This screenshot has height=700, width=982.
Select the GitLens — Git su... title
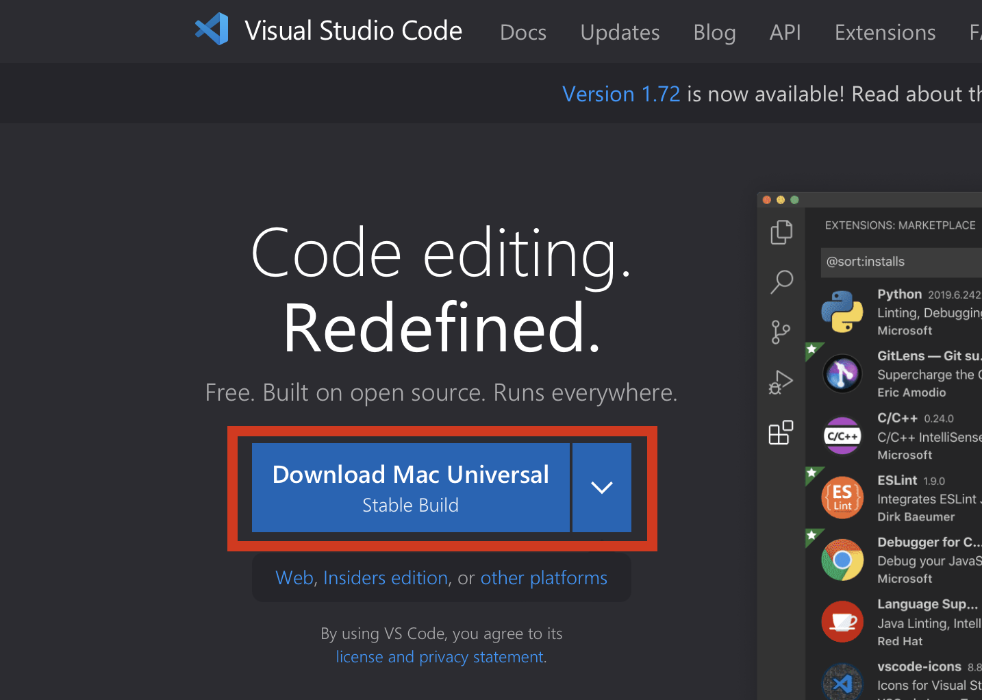(929, 356)
